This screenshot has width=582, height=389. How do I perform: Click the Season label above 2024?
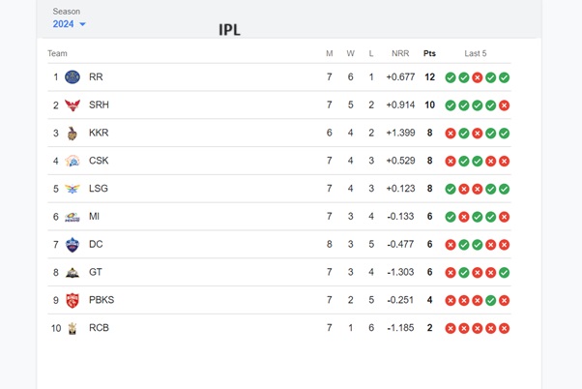(67, 12)
